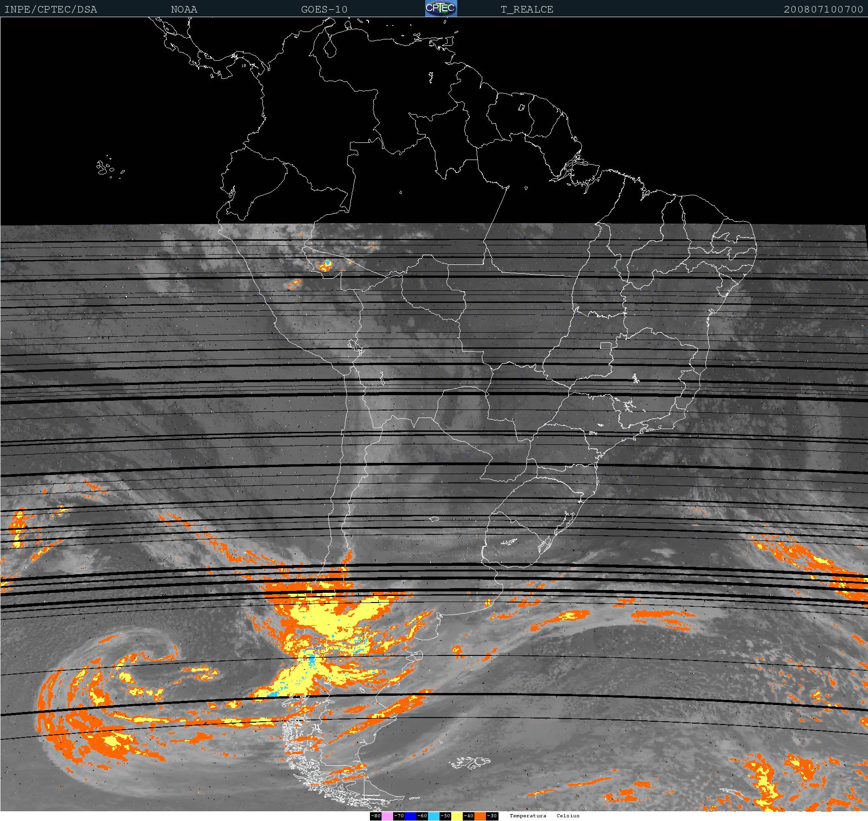The width and height of the screenshot is (868, 821).
Task: Select the NOAA label in the header
Action: click(184, 9)
